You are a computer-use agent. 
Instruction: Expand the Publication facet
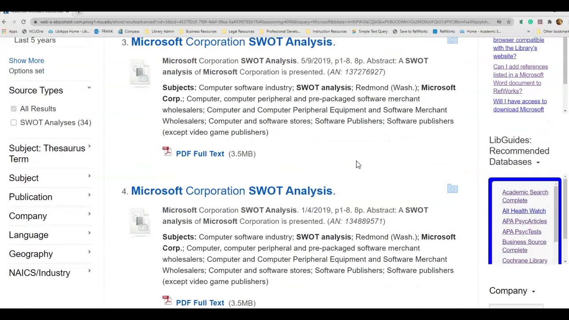(89, 195)
